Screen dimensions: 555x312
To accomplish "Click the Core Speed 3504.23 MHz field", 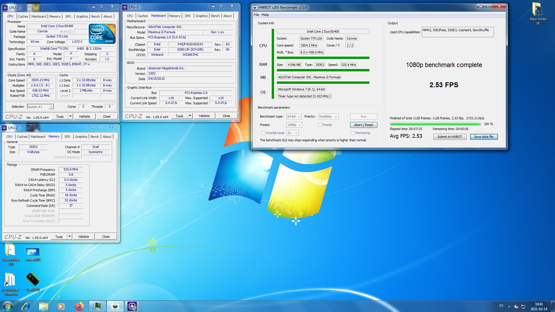I will tap(40, 80).
